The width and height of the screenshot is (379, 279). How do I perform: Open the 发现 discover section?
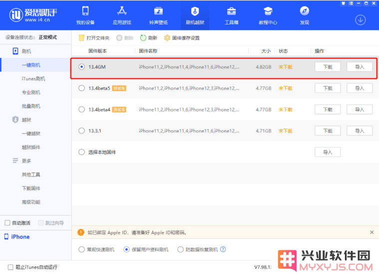click(304, 15)
